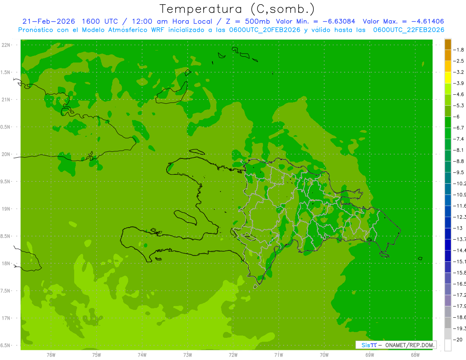Select the date text "21-Feb-2026"
Screen dimensions: 466x360
pyautogui.click(x=49, y=21)
